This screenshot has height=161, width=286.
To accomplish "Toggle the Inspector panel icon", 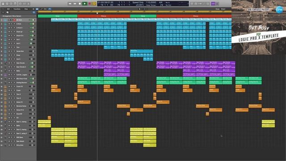I will [x=7, y=4].
